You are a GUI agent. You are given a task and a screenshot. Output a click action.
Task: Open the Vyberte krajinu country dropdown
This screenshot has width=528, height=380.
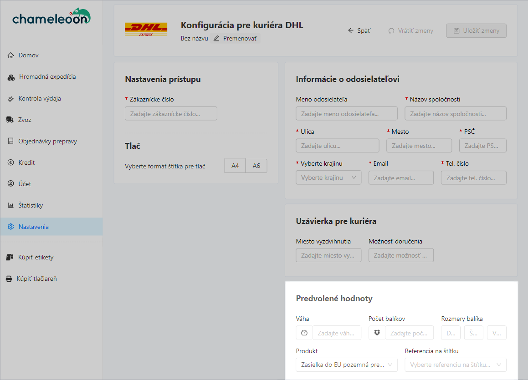coord(328,177)
